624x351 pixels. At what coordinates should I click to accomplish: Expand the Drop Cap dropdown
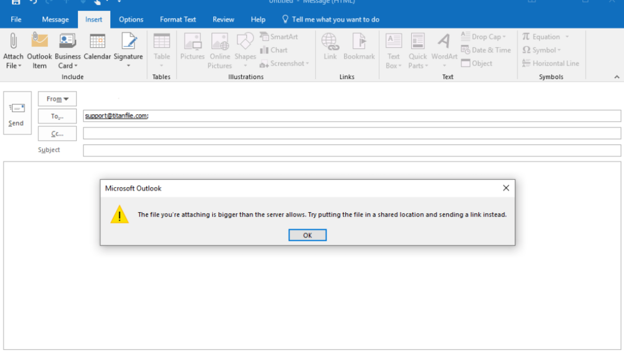(504, 37)
